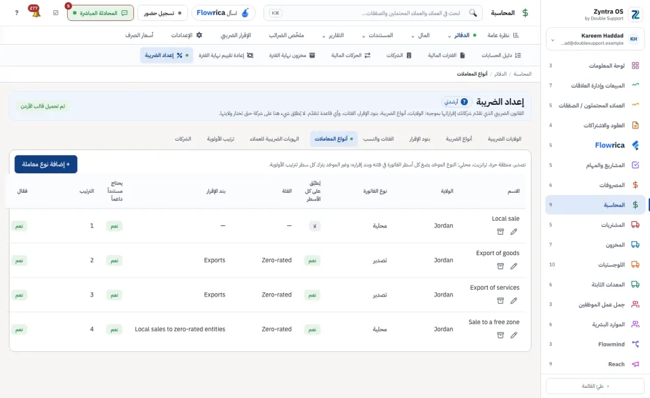Expand the الدفاتر menu dropdown

pos(462,35)
